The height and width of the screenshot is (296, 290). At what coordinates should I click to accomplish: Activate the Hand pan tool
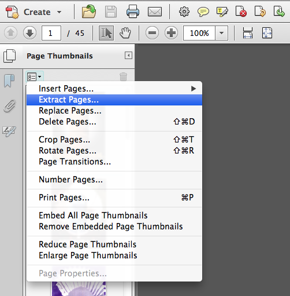coord(125,33)
